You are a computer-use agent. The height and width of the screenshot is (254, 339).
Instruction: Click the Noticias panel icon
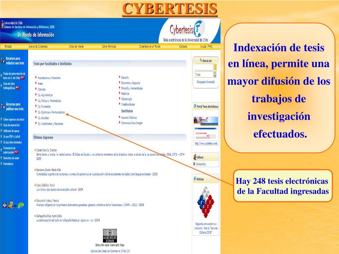[195, 179]
